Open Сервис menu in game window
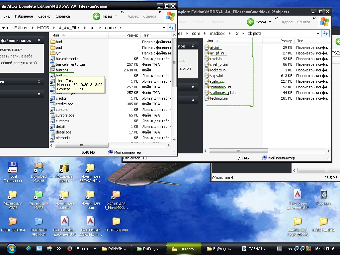 click(x=44, y=16)
